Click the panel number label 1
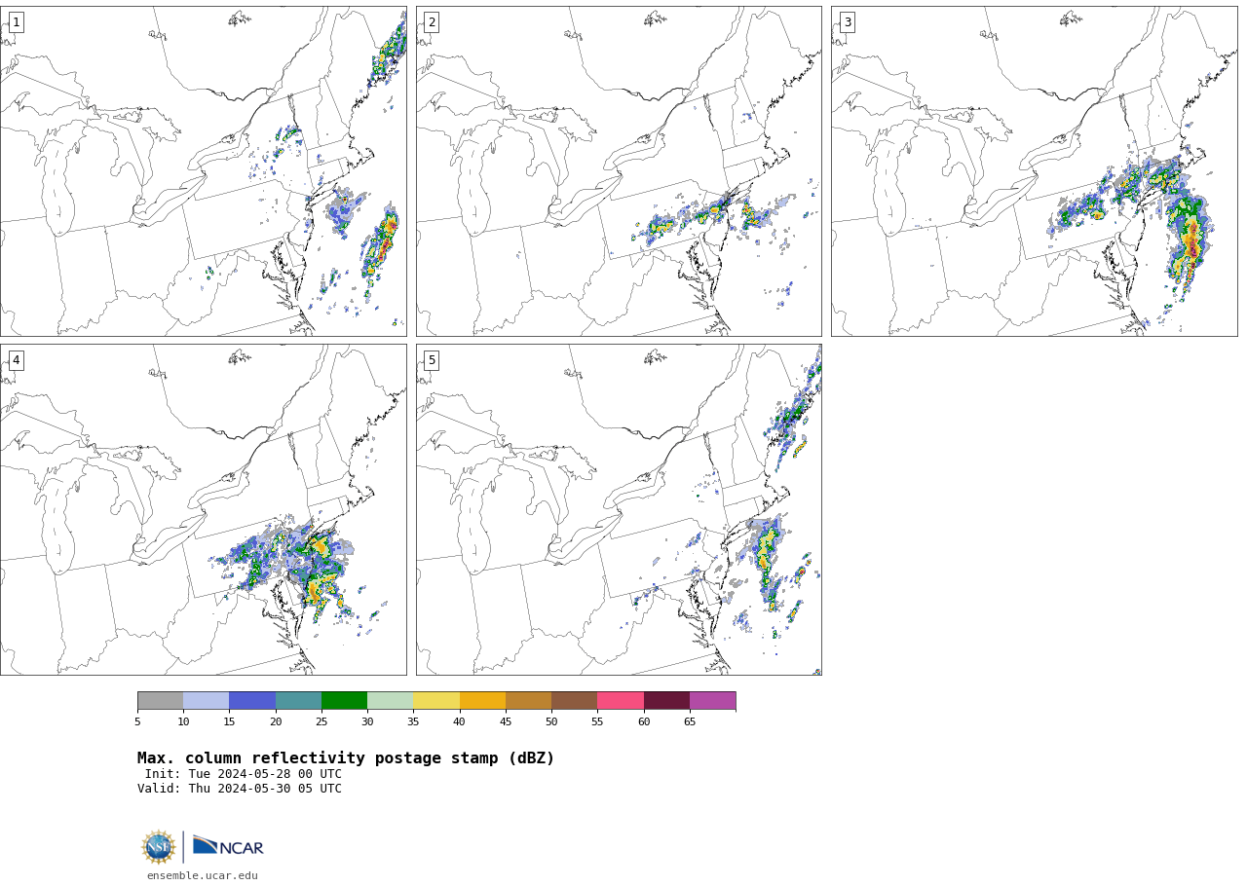 coord(16,22)
